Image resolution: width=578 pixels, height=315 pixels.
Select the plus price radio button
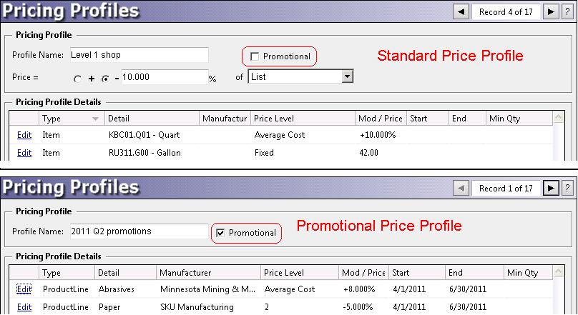[78, 78]
